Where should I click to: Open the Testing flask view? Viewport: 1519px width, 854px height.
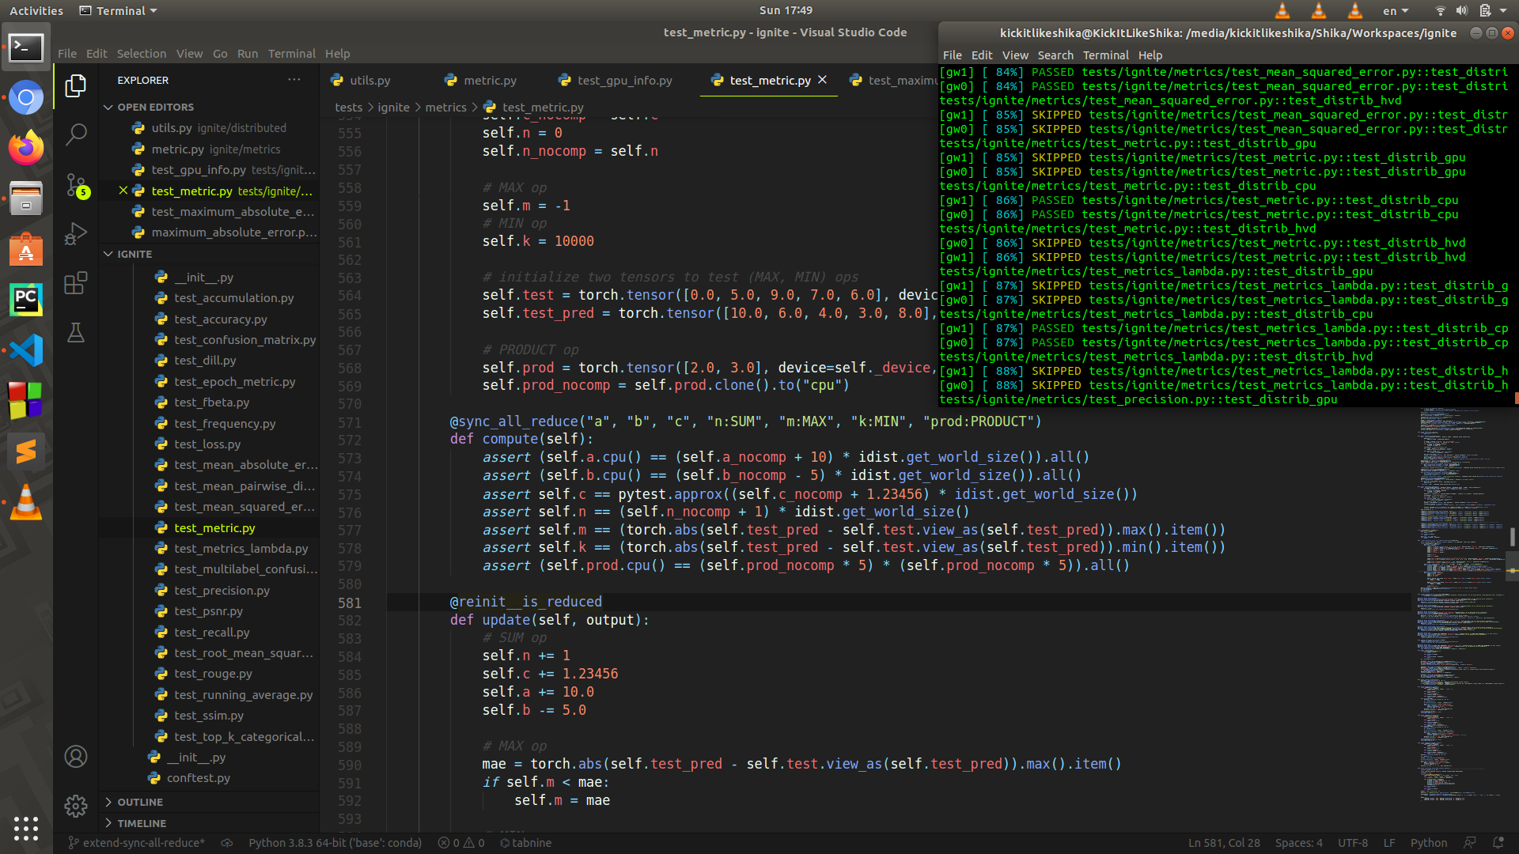pos(76,333)
